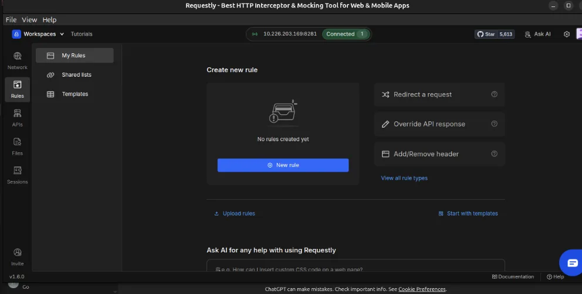Image resolution: width=582 pixels, height=294 pixels.
Task: Choose Redirect a request rule
Action: (x=439, y=94)
